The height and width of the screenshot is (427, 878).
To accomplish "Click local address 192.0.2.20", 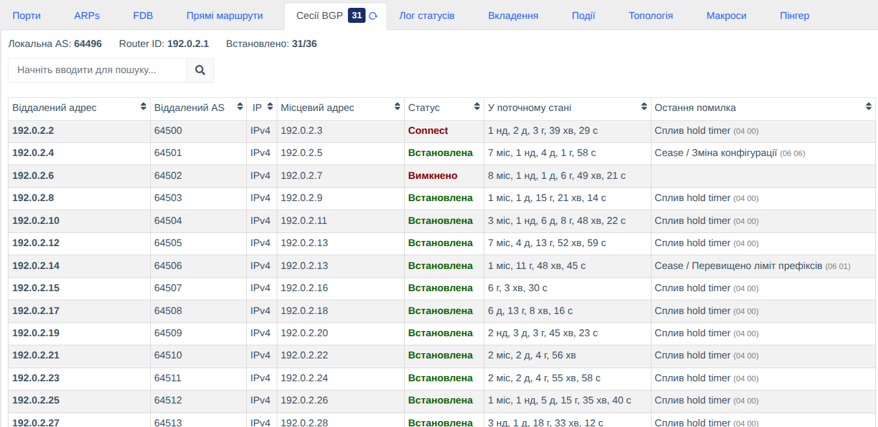I will click(304, 333).
